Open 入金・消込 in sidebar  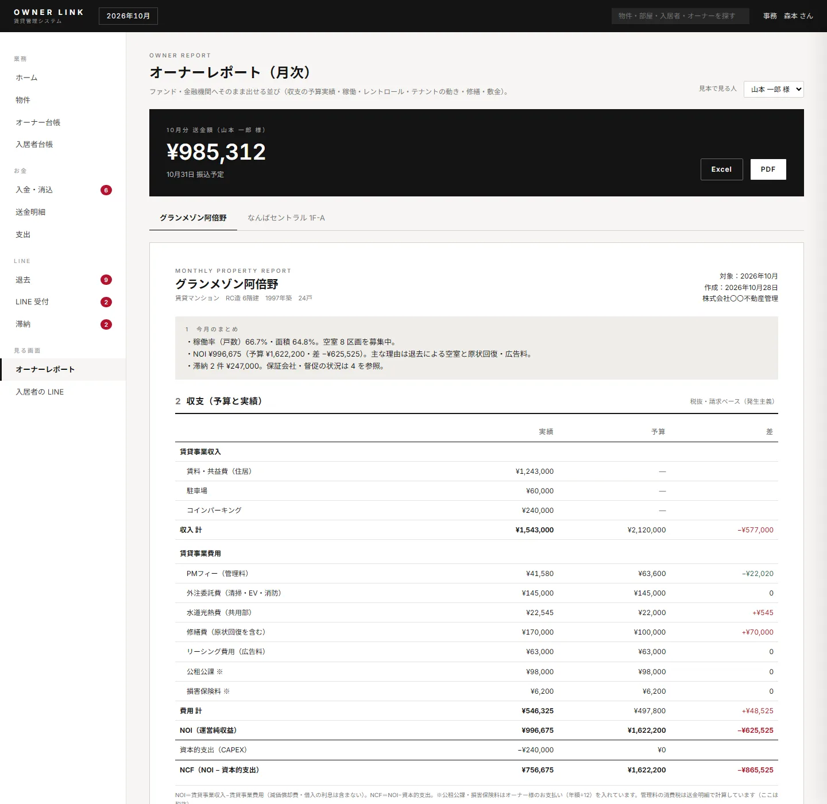[63, 190]
